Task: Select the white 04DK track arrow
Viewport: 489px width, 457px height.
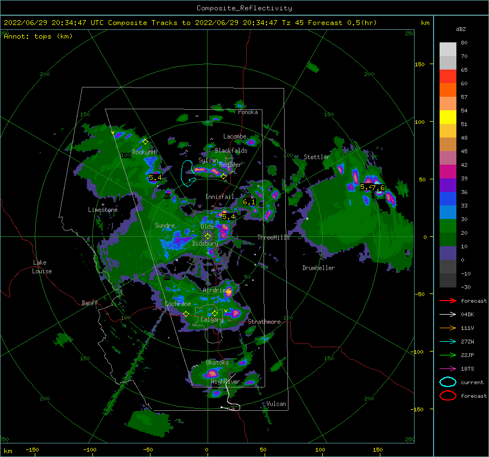Action: [x=448, y=315]
